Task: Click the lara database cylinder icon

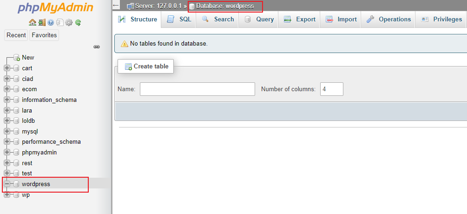Action: point(16,111)
